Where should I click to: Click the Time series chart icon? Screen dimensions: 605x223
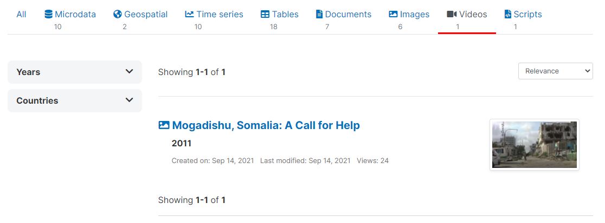point(189,14)
